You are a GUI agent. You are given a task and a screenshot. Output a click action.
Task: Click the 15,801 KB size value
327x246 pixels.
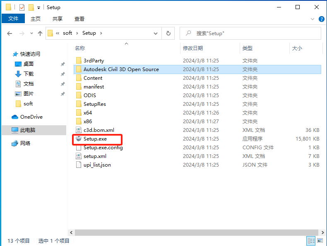308,139
